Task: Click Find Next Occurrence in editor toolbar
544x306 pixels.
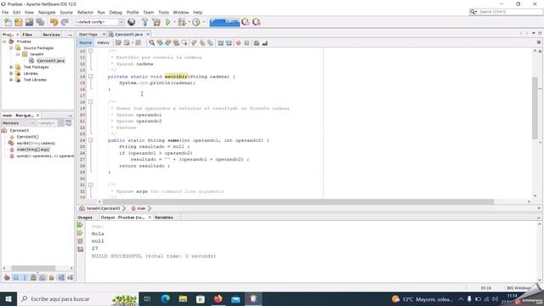Action: [x=168, y=42]
